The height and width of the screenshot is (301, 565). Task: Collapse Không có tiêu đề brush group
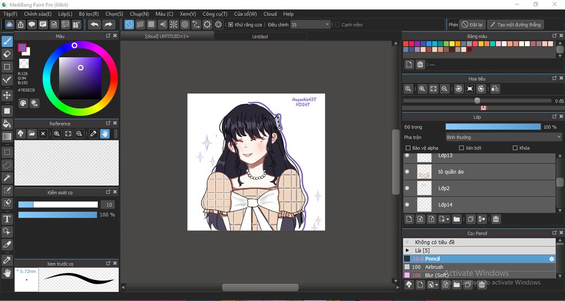(x=408, y=242)
